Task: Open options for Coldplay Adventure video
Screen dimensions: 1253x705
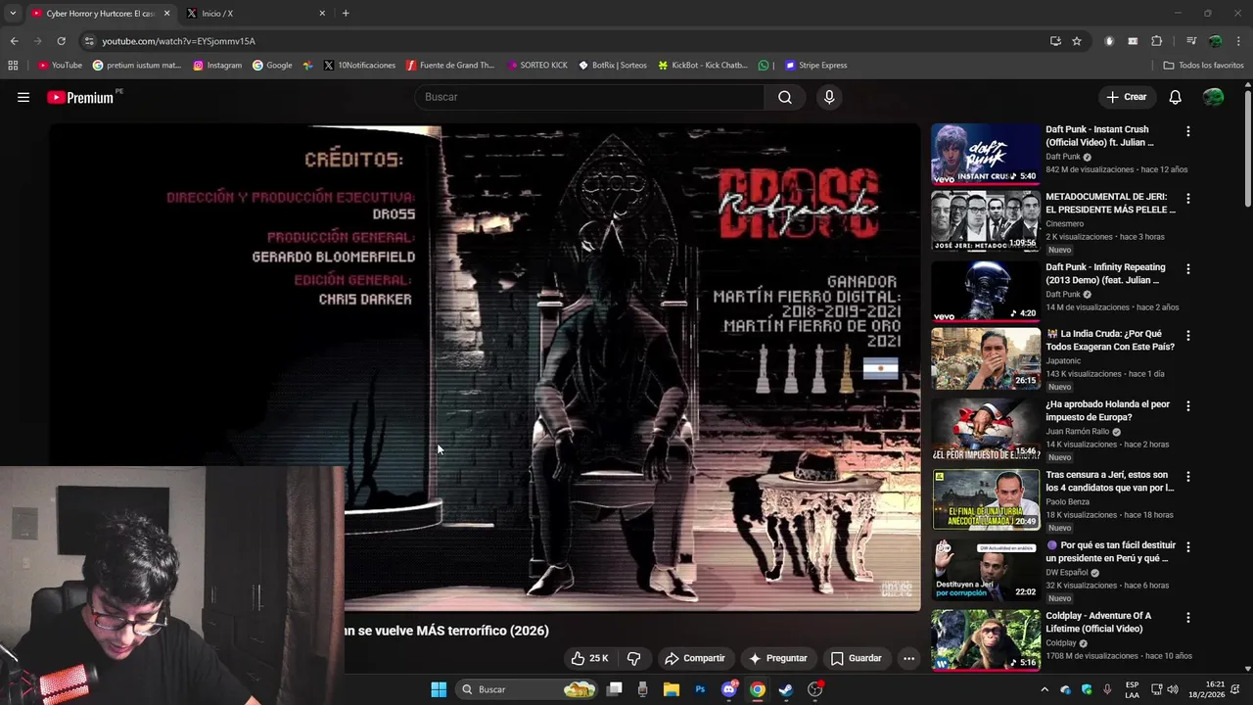Action: [x=1188, y=618]
